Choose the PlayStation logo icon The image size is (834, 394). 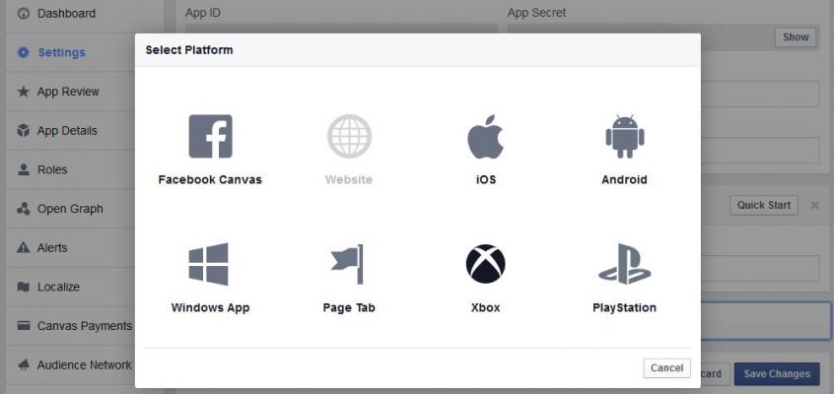pyautogui.click(x=624, y=264)
